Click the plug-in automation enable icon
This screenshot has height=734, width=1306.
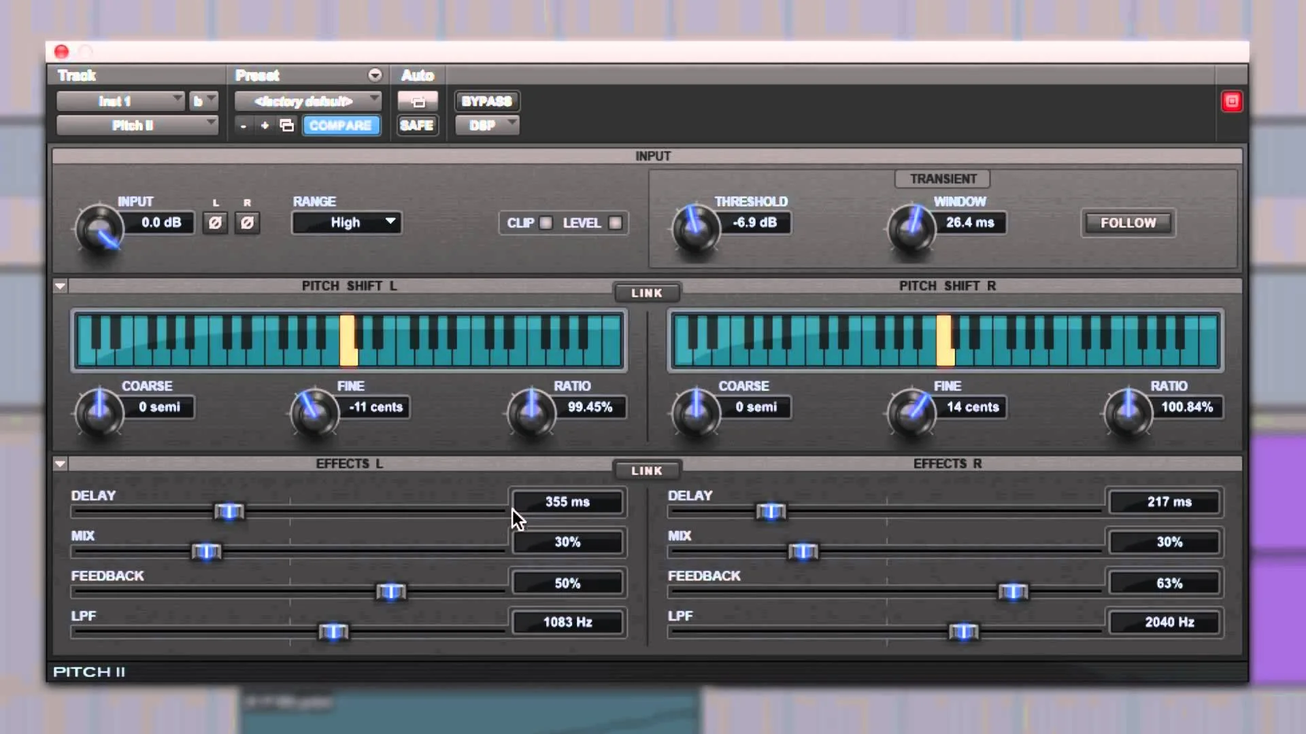[x=418, y=101]
